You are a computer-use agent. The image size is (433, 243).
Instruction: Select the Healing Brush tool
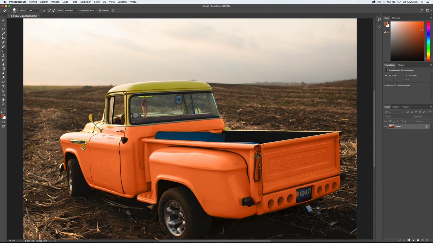pos(3,47)
